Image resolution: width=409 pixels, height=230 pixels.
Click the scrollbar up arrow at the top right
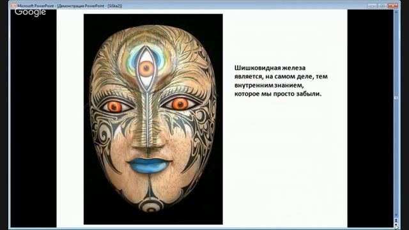(396, 12)
